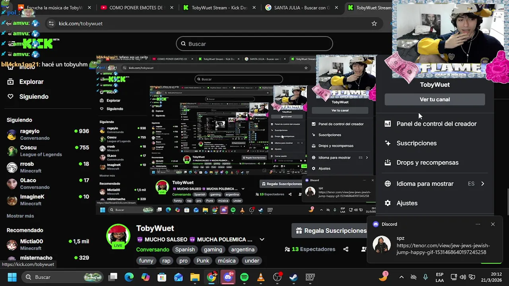Open the Windows Start menu
Image resolution: width=509 pixels, height=286 pixels.
(12, 277)
